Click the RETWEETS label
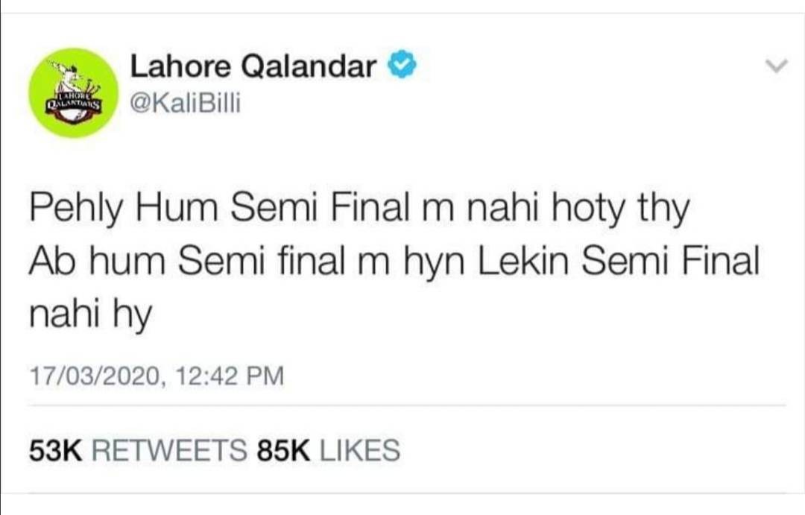The width and height of the screenshot is (805, 515). click(171, 450)
